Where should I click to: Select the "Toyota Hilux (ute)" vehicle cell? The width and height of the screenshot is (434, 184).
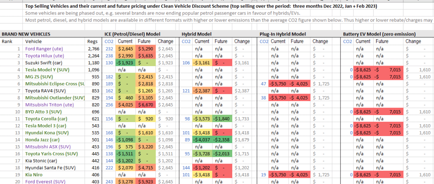tap(54, 56)
